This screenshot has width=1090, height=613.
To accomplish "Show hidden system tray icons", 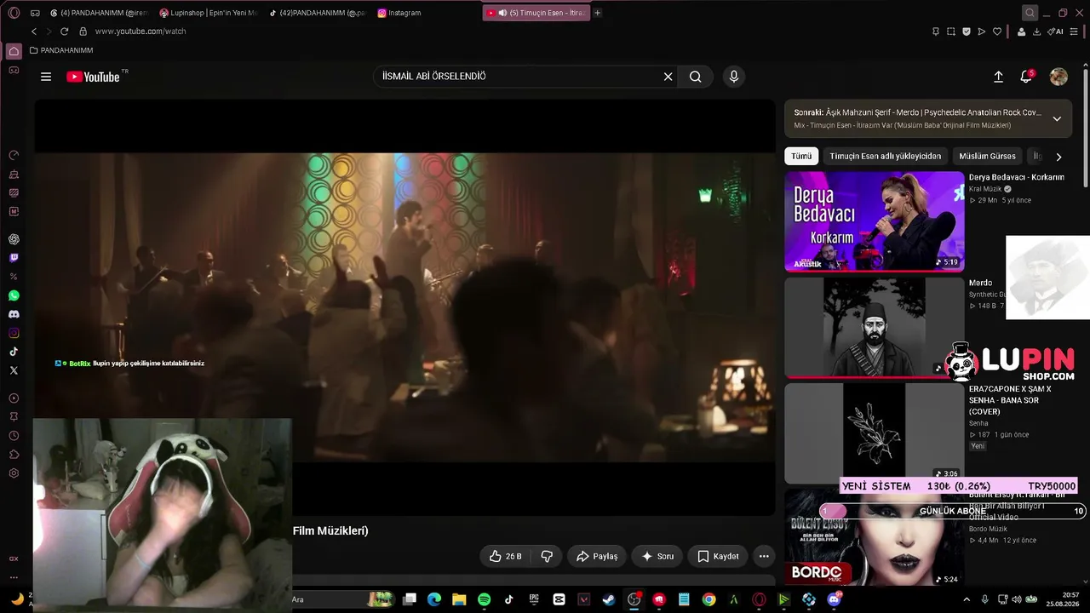I will [967, 599].
